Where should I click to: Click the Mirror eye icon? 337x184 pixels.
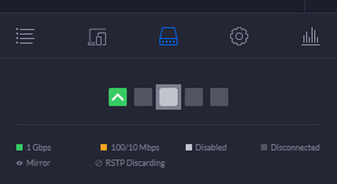click(x=20, y=163)
